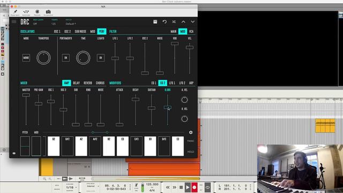Click the portamento Time knob
Screen dimensions: 343x193
83,58
